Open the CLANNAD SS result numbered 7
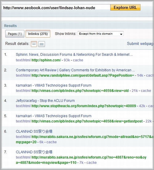The width and height of the screenshot is (154, 170). pyautogui.click(x=34, y=152)
